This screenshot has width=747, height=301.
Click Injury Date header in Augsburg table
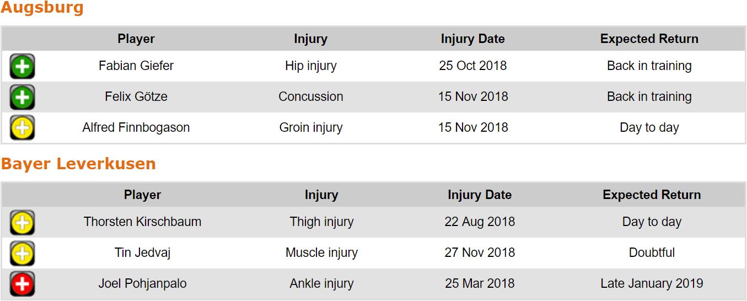coord(472,39)
